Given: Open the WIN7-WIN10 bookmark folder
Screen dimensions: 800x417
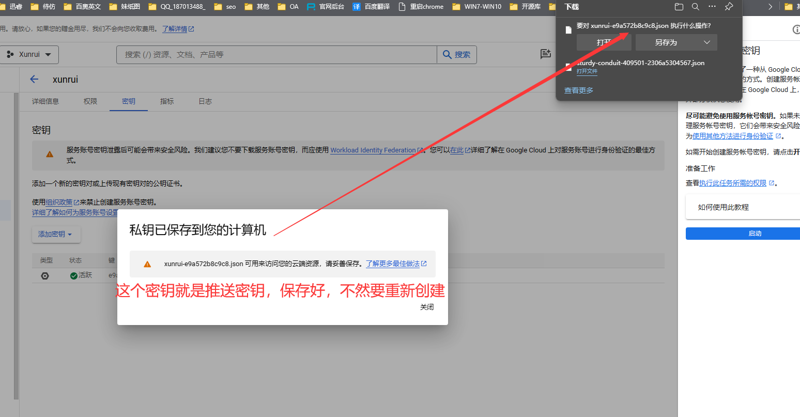Looking at the screenshot, I should (x=476, y=7).
